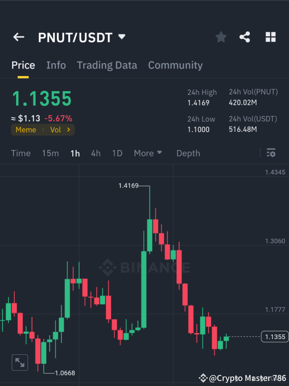The width and height of the screenshot is (289, 386).
Task: Star PNUT/USDT as a favorite
Action: click(x=221, y=37)
